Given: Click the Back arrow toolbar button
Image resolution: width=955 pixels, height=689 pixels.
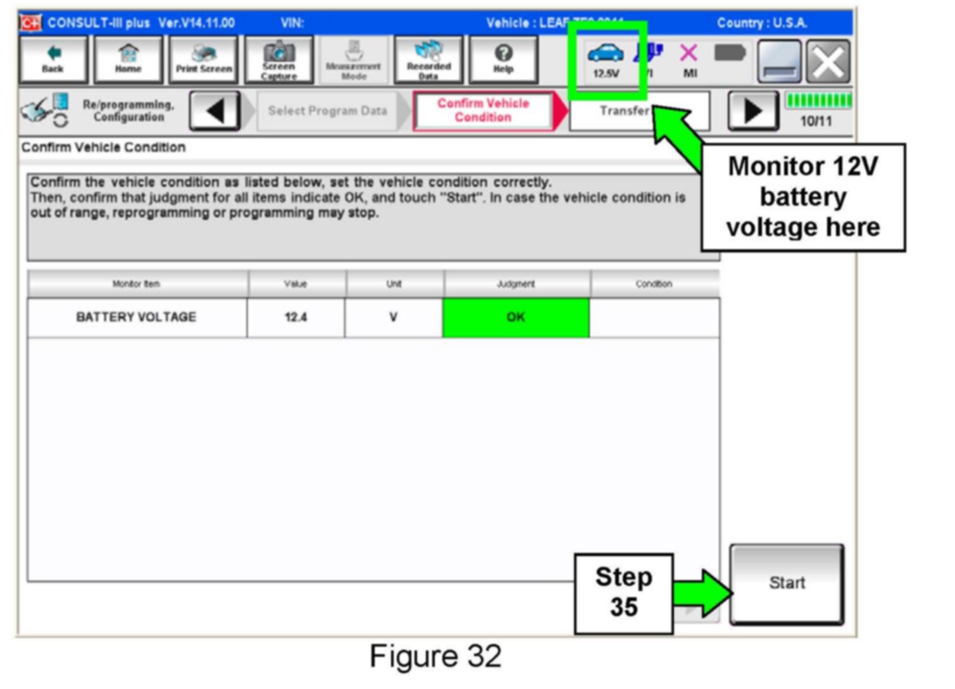Looking at the screenshot, I should [53, 59].
